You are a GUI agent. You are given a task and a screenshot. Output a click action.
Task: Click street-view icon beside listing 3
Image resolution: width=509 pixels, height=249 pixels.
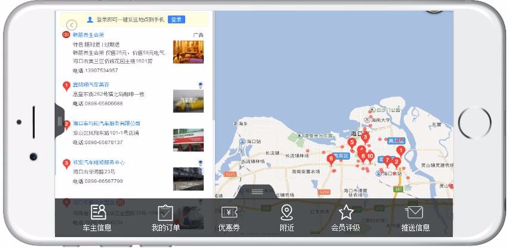(x=201, y=163)
